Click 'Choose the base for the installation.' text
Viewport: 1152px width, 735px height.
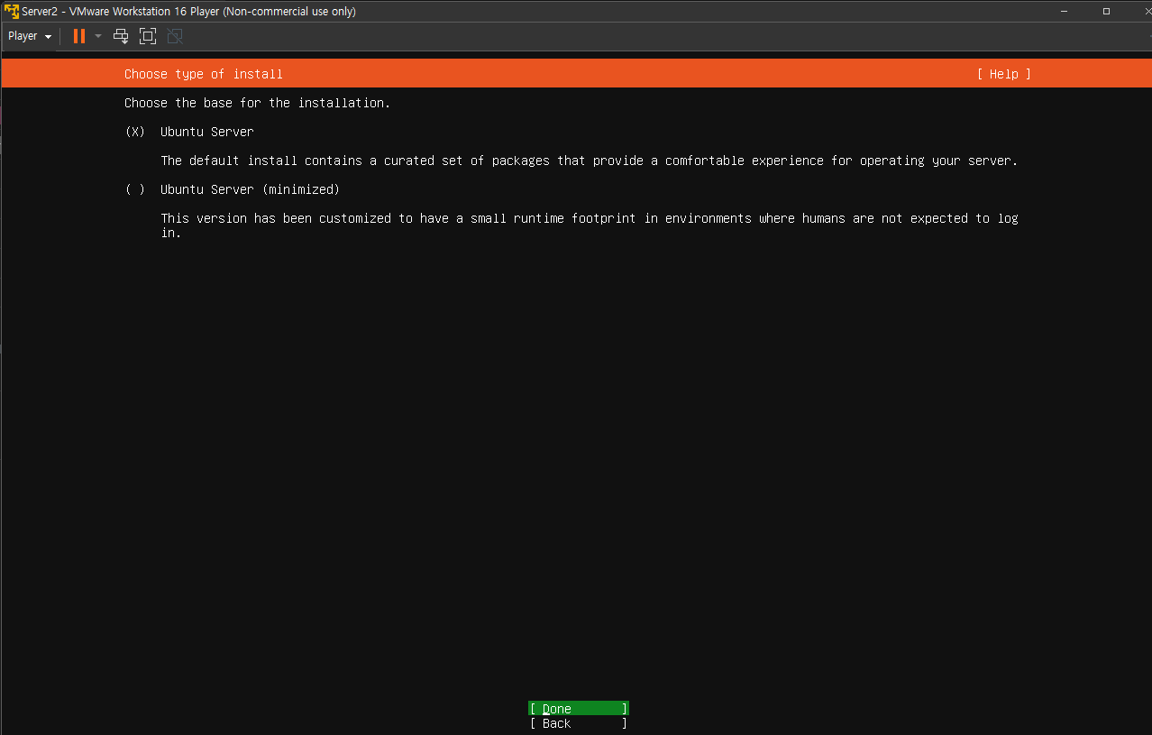tap(258, 103)
